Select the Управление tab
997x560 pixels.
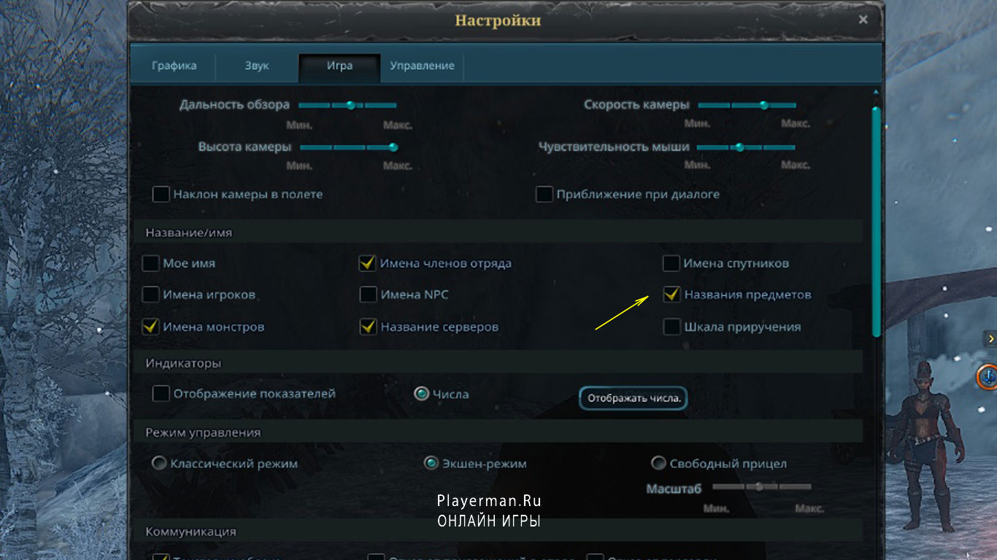pos(422,66)
